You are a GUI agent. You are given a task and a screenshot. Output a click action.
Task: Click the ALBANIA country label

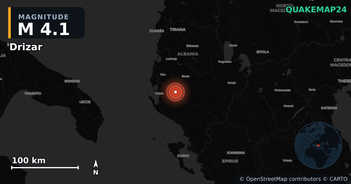pyautogui.click(x=188, y=54)
